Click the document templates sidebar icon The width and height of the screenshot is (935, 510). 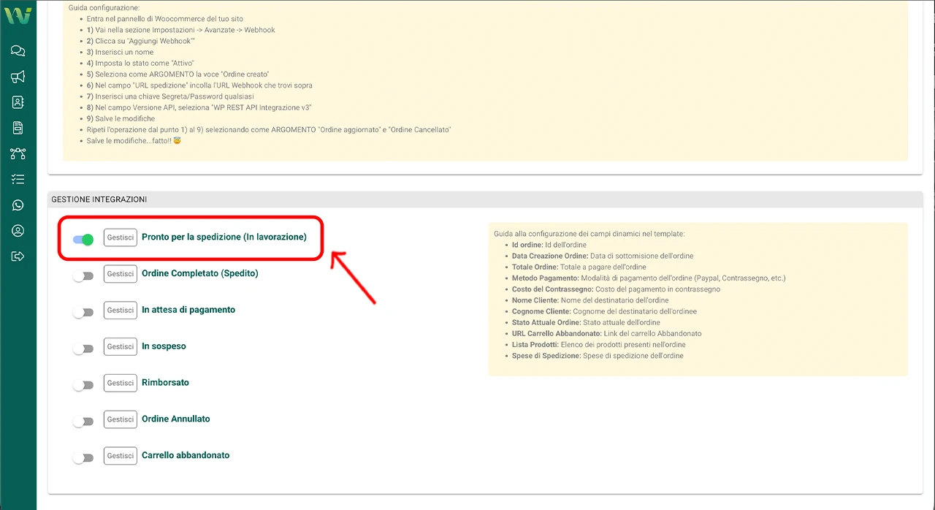(x=18, y=128)
